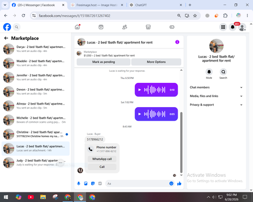
Task: Send a thumbs up like
Action: (x=179, y=183)
